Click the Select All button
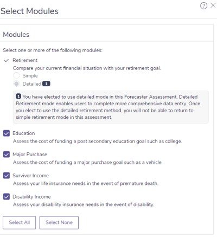Screen dimensions: 217x237 pos(20,222)
